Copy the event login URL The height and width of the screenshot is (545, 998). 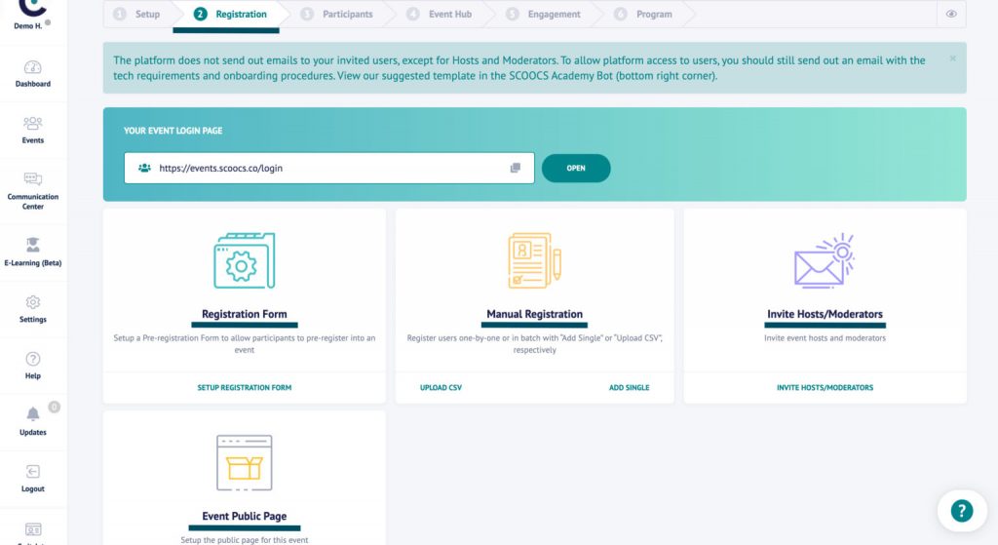[515, 168]
